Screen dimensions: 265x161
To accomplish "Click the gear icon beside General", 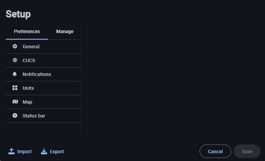I will pos(15,47).
